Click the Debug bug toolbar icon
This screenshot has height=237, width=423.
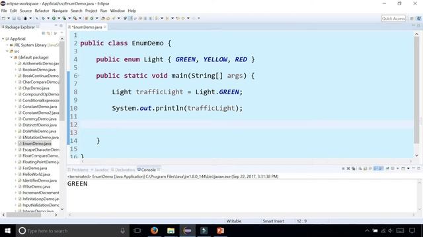43,18
